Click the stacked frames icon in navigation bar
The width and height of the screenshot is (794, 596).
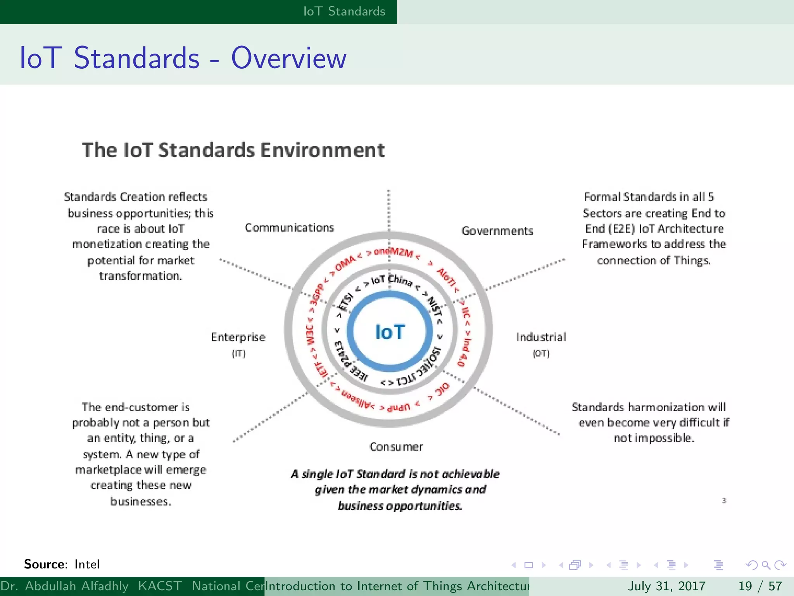[575, 565]
